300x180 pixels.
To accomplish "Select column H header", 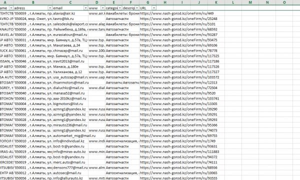I will pyautogui.click(x=165, y=2).
